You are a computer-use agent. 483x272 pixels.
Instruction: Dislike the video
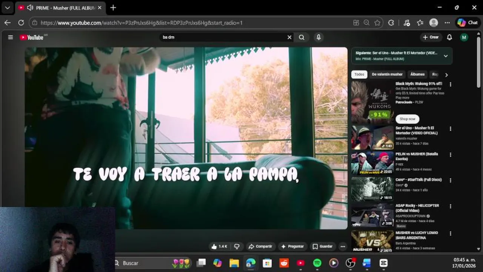pos(237,246)
